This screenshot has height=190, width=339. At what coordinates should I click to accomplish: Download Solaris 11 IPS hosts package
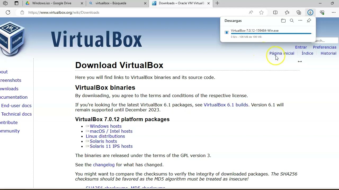point(111,146)
